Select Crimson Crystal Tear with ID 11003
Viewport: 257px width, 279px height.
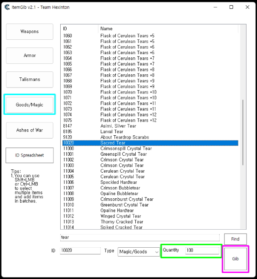(x=150, y=165)
